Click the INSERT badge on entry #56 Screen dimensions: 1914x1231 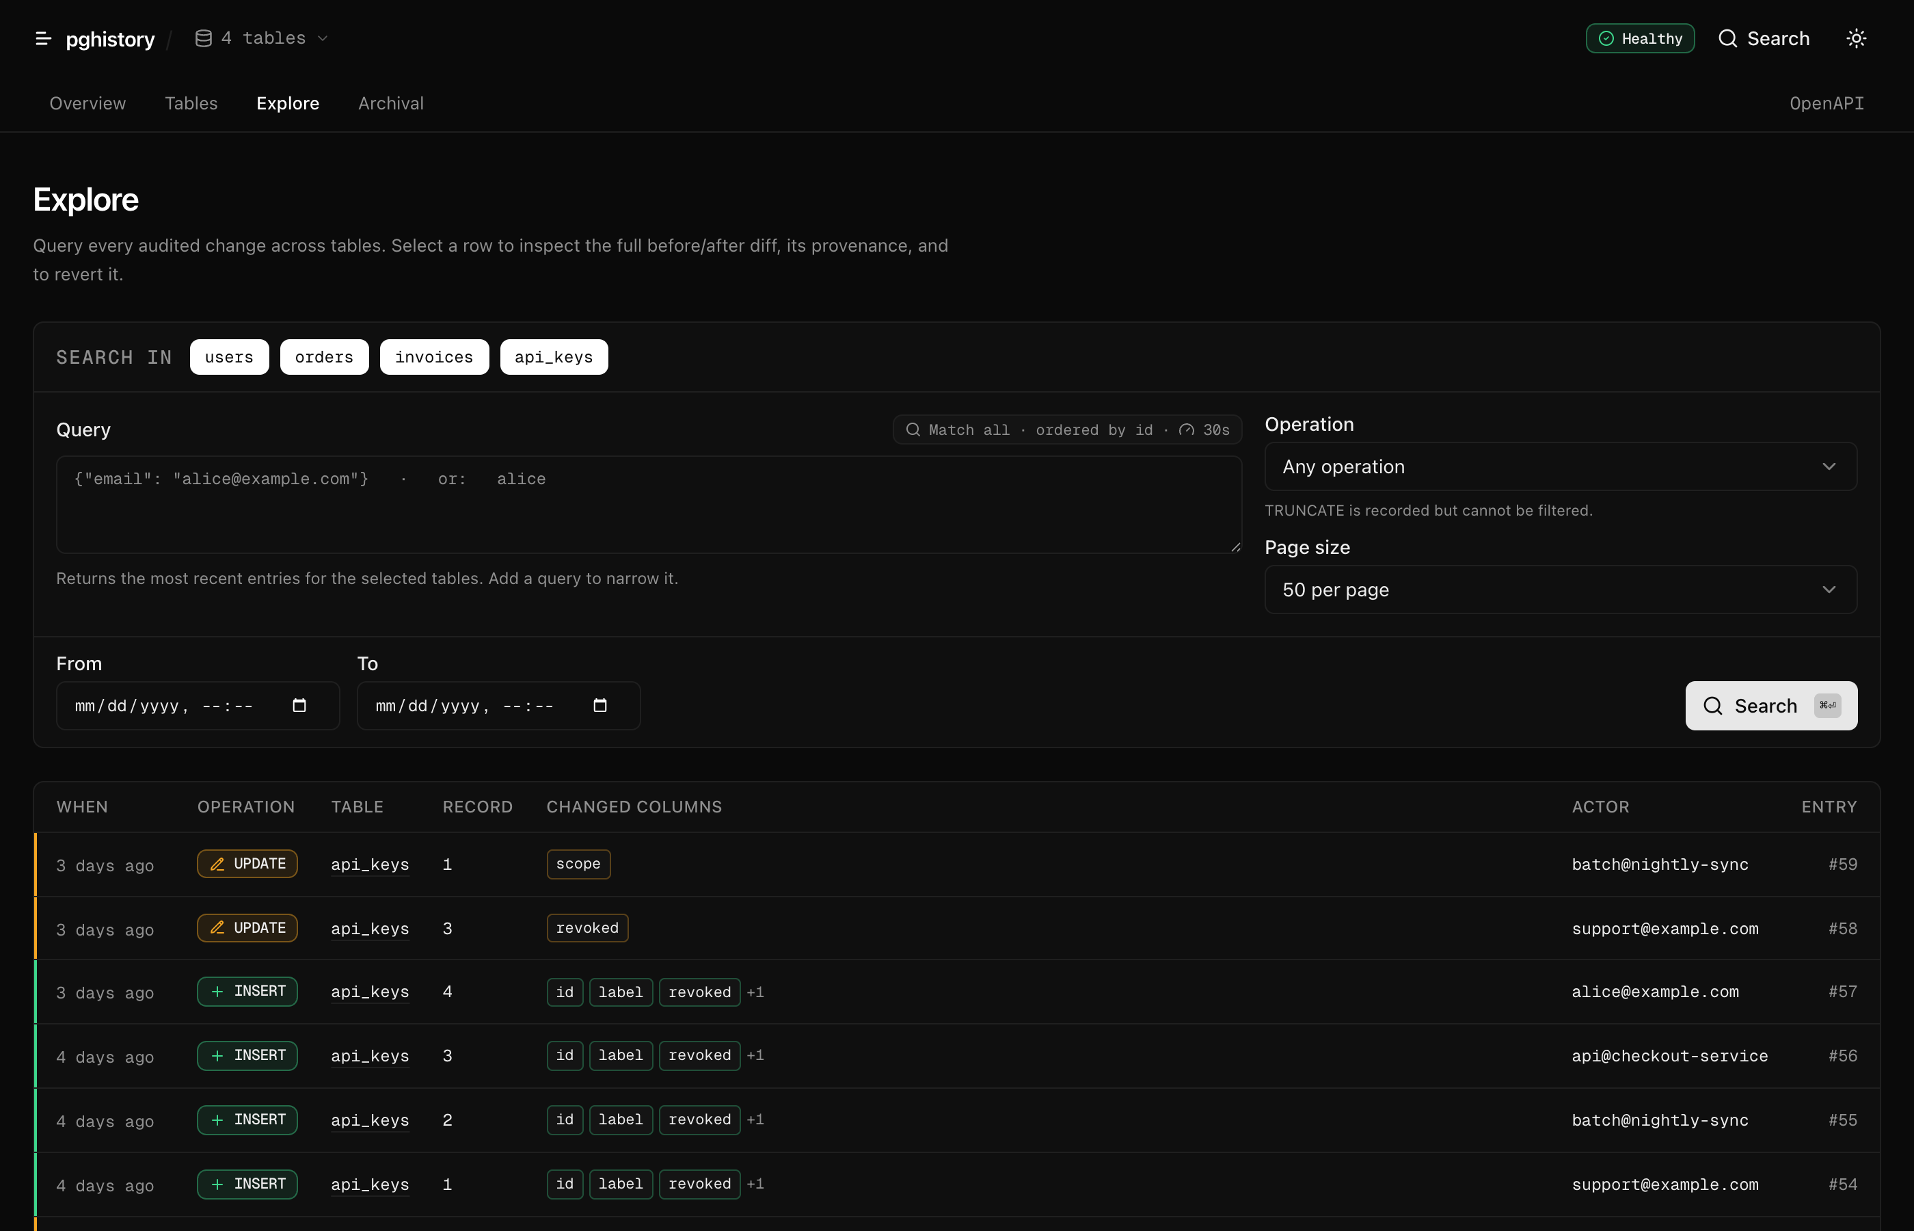pos(247,1056)
